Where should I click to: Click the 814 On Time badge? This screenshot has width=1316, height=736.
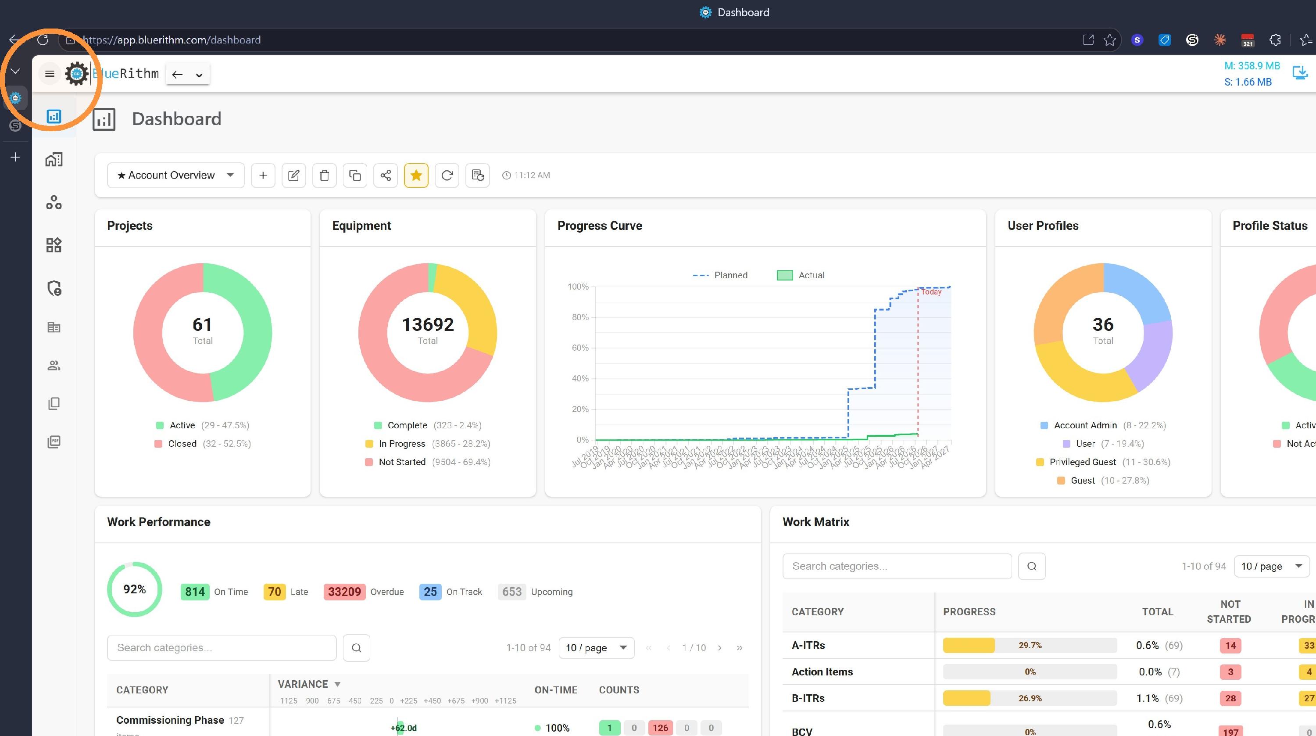coord(195,591)
